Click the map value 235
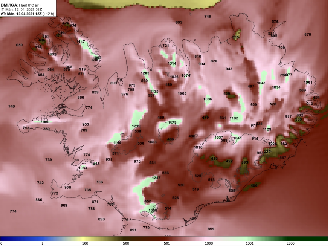The width and height of the screenshot is (328, 246). tap(235, 37)
